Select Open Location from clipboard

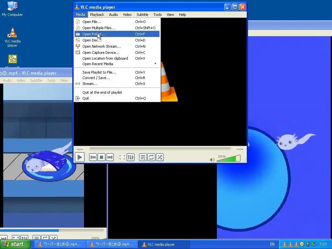click(117, 58)
